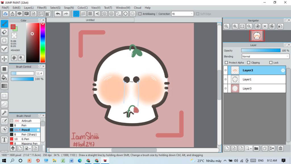The height and width of the screenshot is (164, 291).
Task: Choose the Lasso selection tool
Action: click(4, 104)
